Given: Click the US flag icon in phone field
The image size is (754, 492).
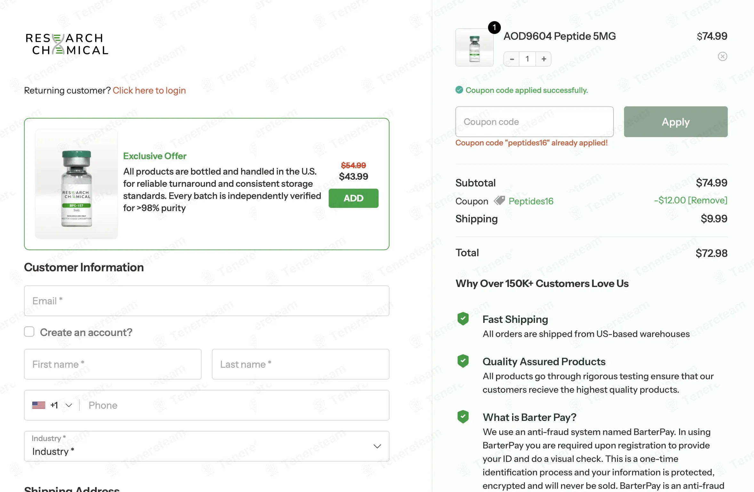Looking at the screenshot, I should [x=39, y=405].
